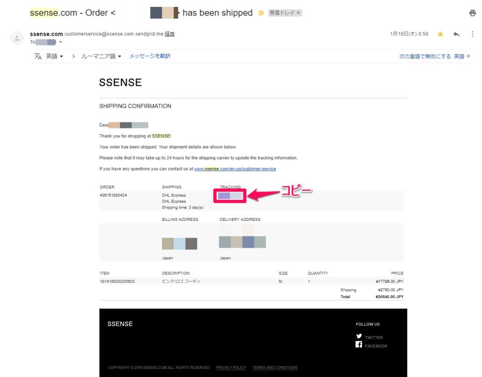
Task: Click the importance marker next to subject
Action: click(x=261, y=13)
